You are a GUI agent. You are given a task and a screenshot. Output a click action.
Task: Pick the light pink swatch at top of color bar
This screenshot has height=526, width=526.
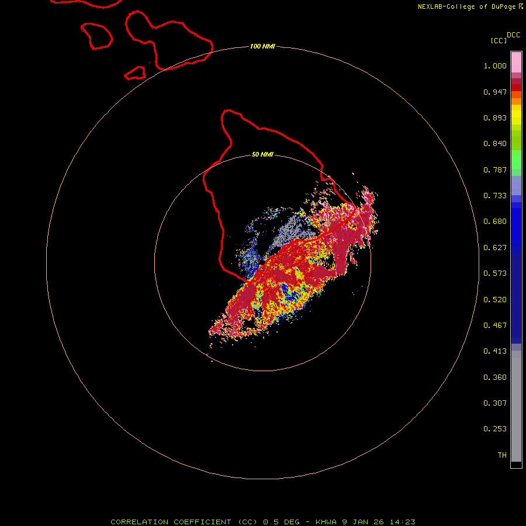[516, 63]
